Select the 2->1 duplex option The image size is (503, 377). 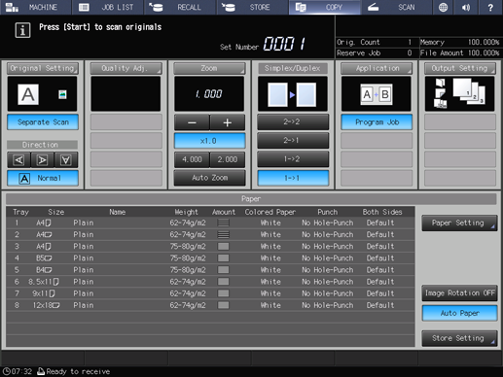click(x=293, y=141)
